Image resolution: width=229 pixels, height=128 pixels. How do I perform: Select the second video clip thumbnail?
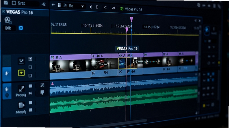tap(104, 64)
